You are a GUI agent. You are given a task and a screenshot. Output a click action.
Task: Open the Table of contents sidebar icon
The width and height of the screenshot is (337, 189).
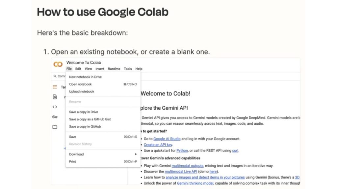tap(55, 87)
